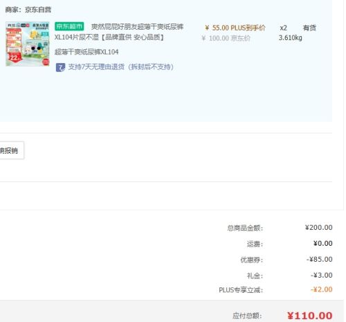Image resolution: width=346 pixels, height=322 pixels.
Task: Click the x2 quantity indicator
Action: pos(283,28)
